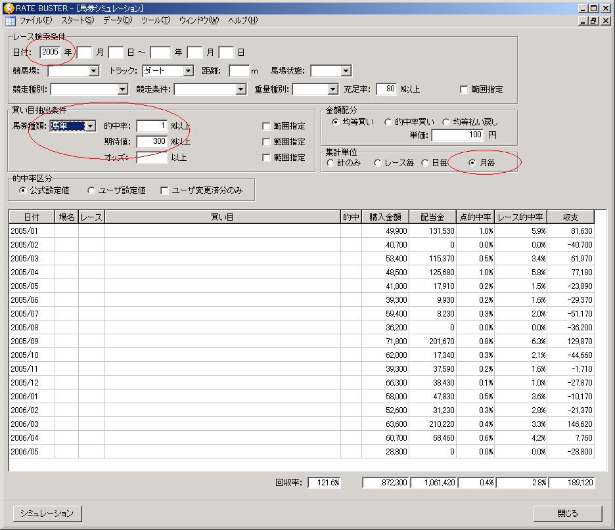Maximize the RATE BUSTER main window
This screenshot has height=530, width=615.
point(594,9)
